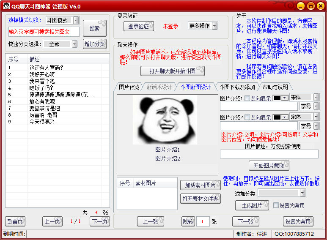Click 打开聊天版开始斗图 button
Viewport: 327px width, 240px height.
[173, 71]
